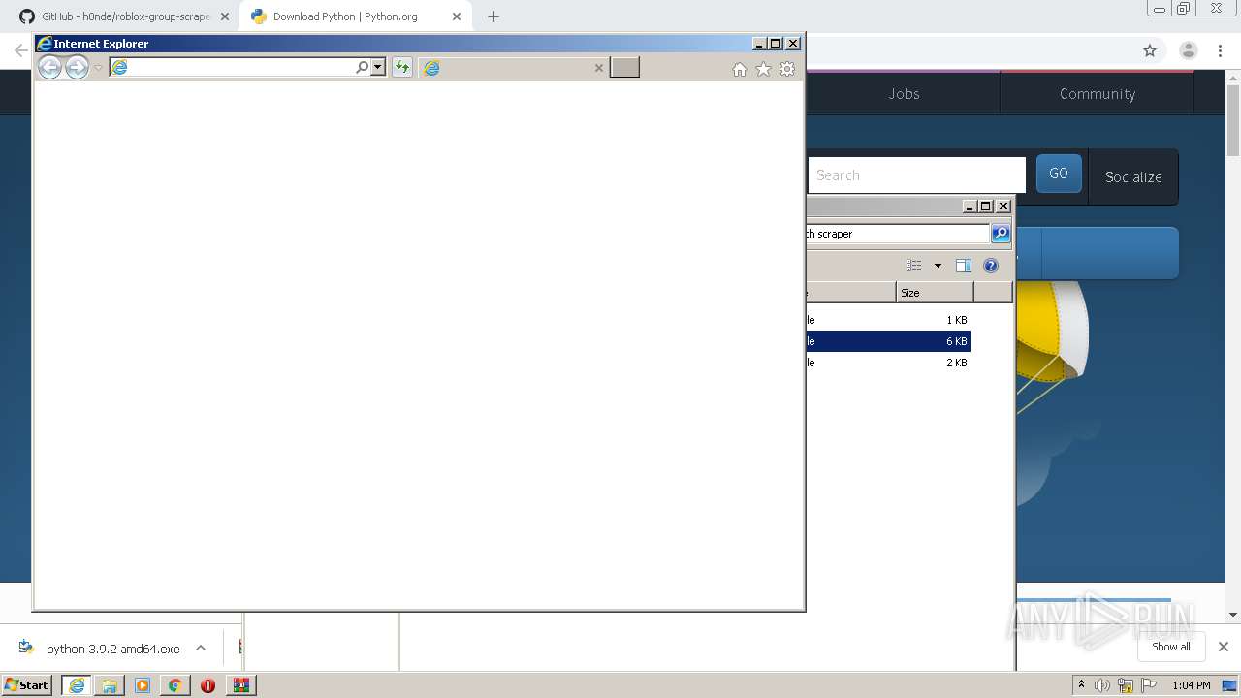Open Internet Explorer recent pages dropdown
Image resolution: width=1241 pixels, height=698 pixels.
click(x=98, y=68)
